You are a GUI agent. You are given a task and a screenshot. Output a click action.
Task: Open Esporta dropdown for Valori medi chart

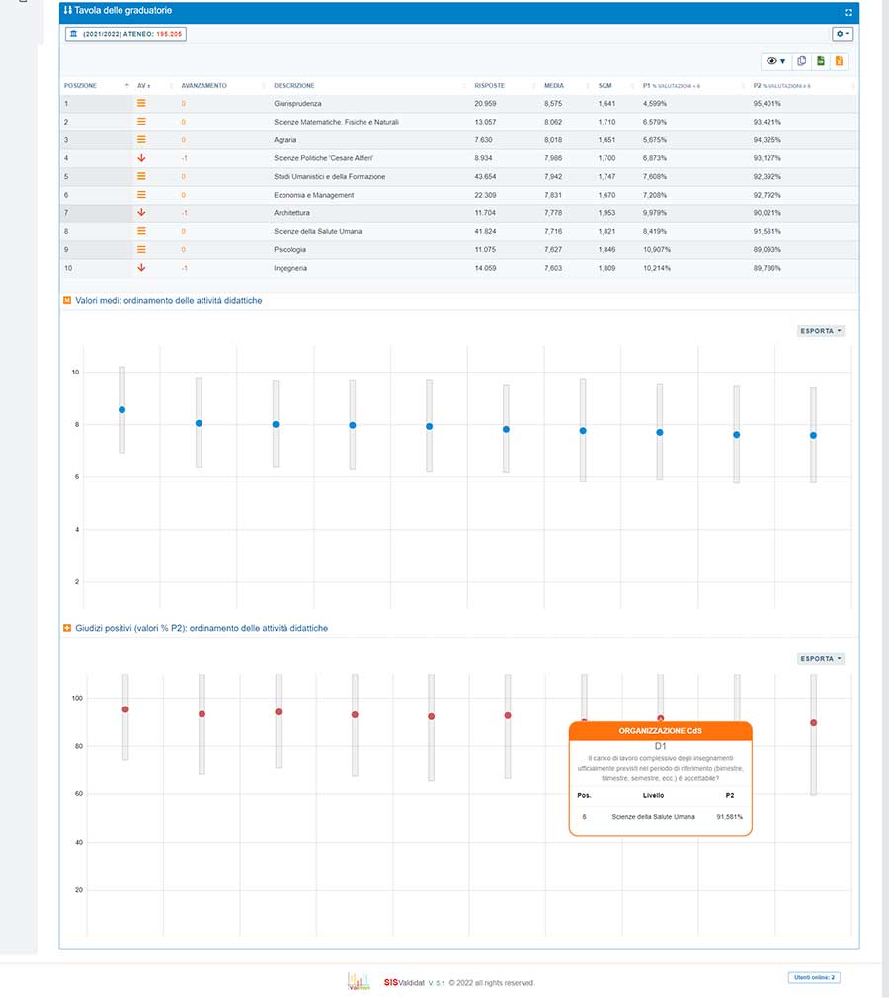pyautogui.click(x=821, y=331)
